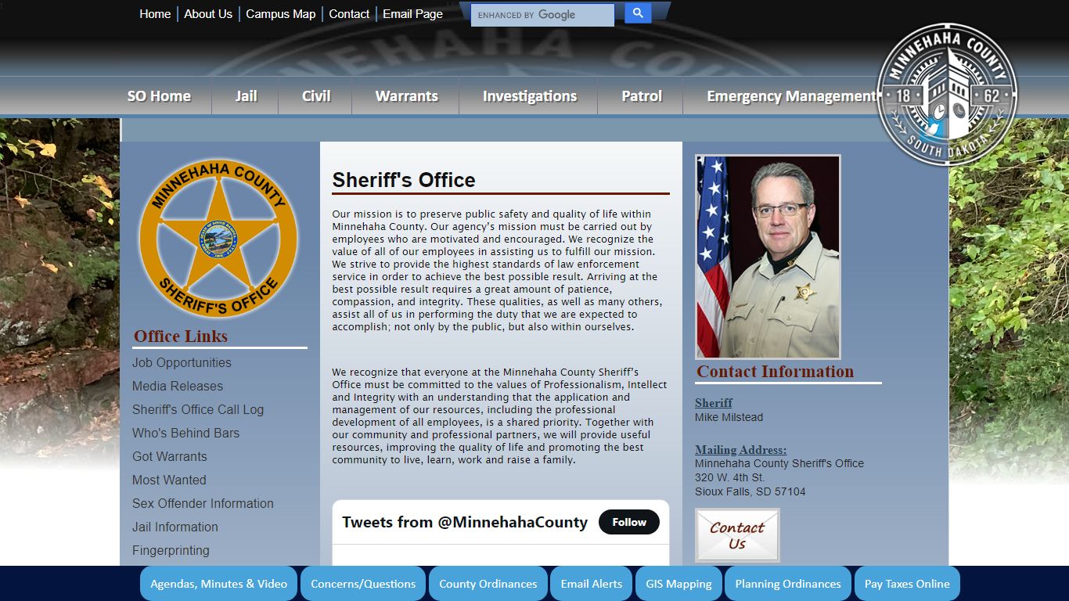
Task: Open Sex Offender Information link
Action: point(203,504)
